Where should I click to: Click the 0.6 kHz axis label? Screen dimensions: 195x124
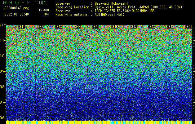(2, 118)
